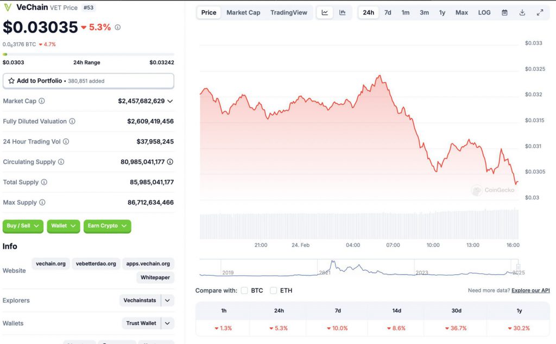Image resolution: width=556 pixels, height=344 pixels.
Task: Expand Wallets list chevron next to Trust Wallet
Action: [167, 323]
